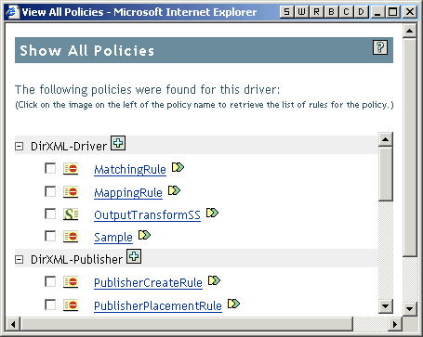Open the Sample policy link
The height and width of the screenshot is (337, 423).
[113, 238]
